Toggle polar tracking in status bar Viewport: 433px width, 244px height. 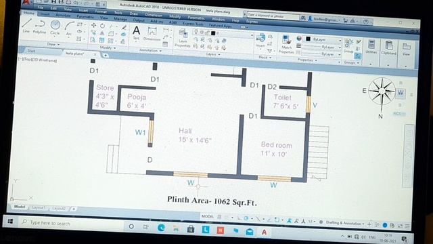tap(246, 218)
